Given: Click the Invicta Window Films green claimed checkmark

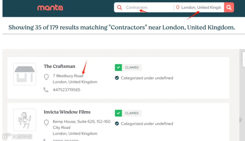Looking at the screenshot, I should tap(118, 113).
